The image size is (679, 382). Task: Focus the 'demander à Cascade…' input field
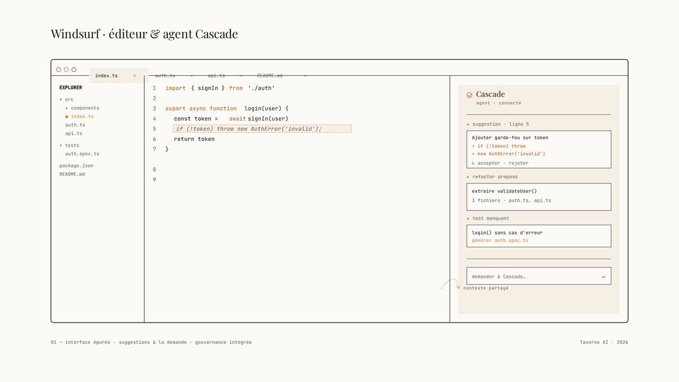(x=539, y=276)
